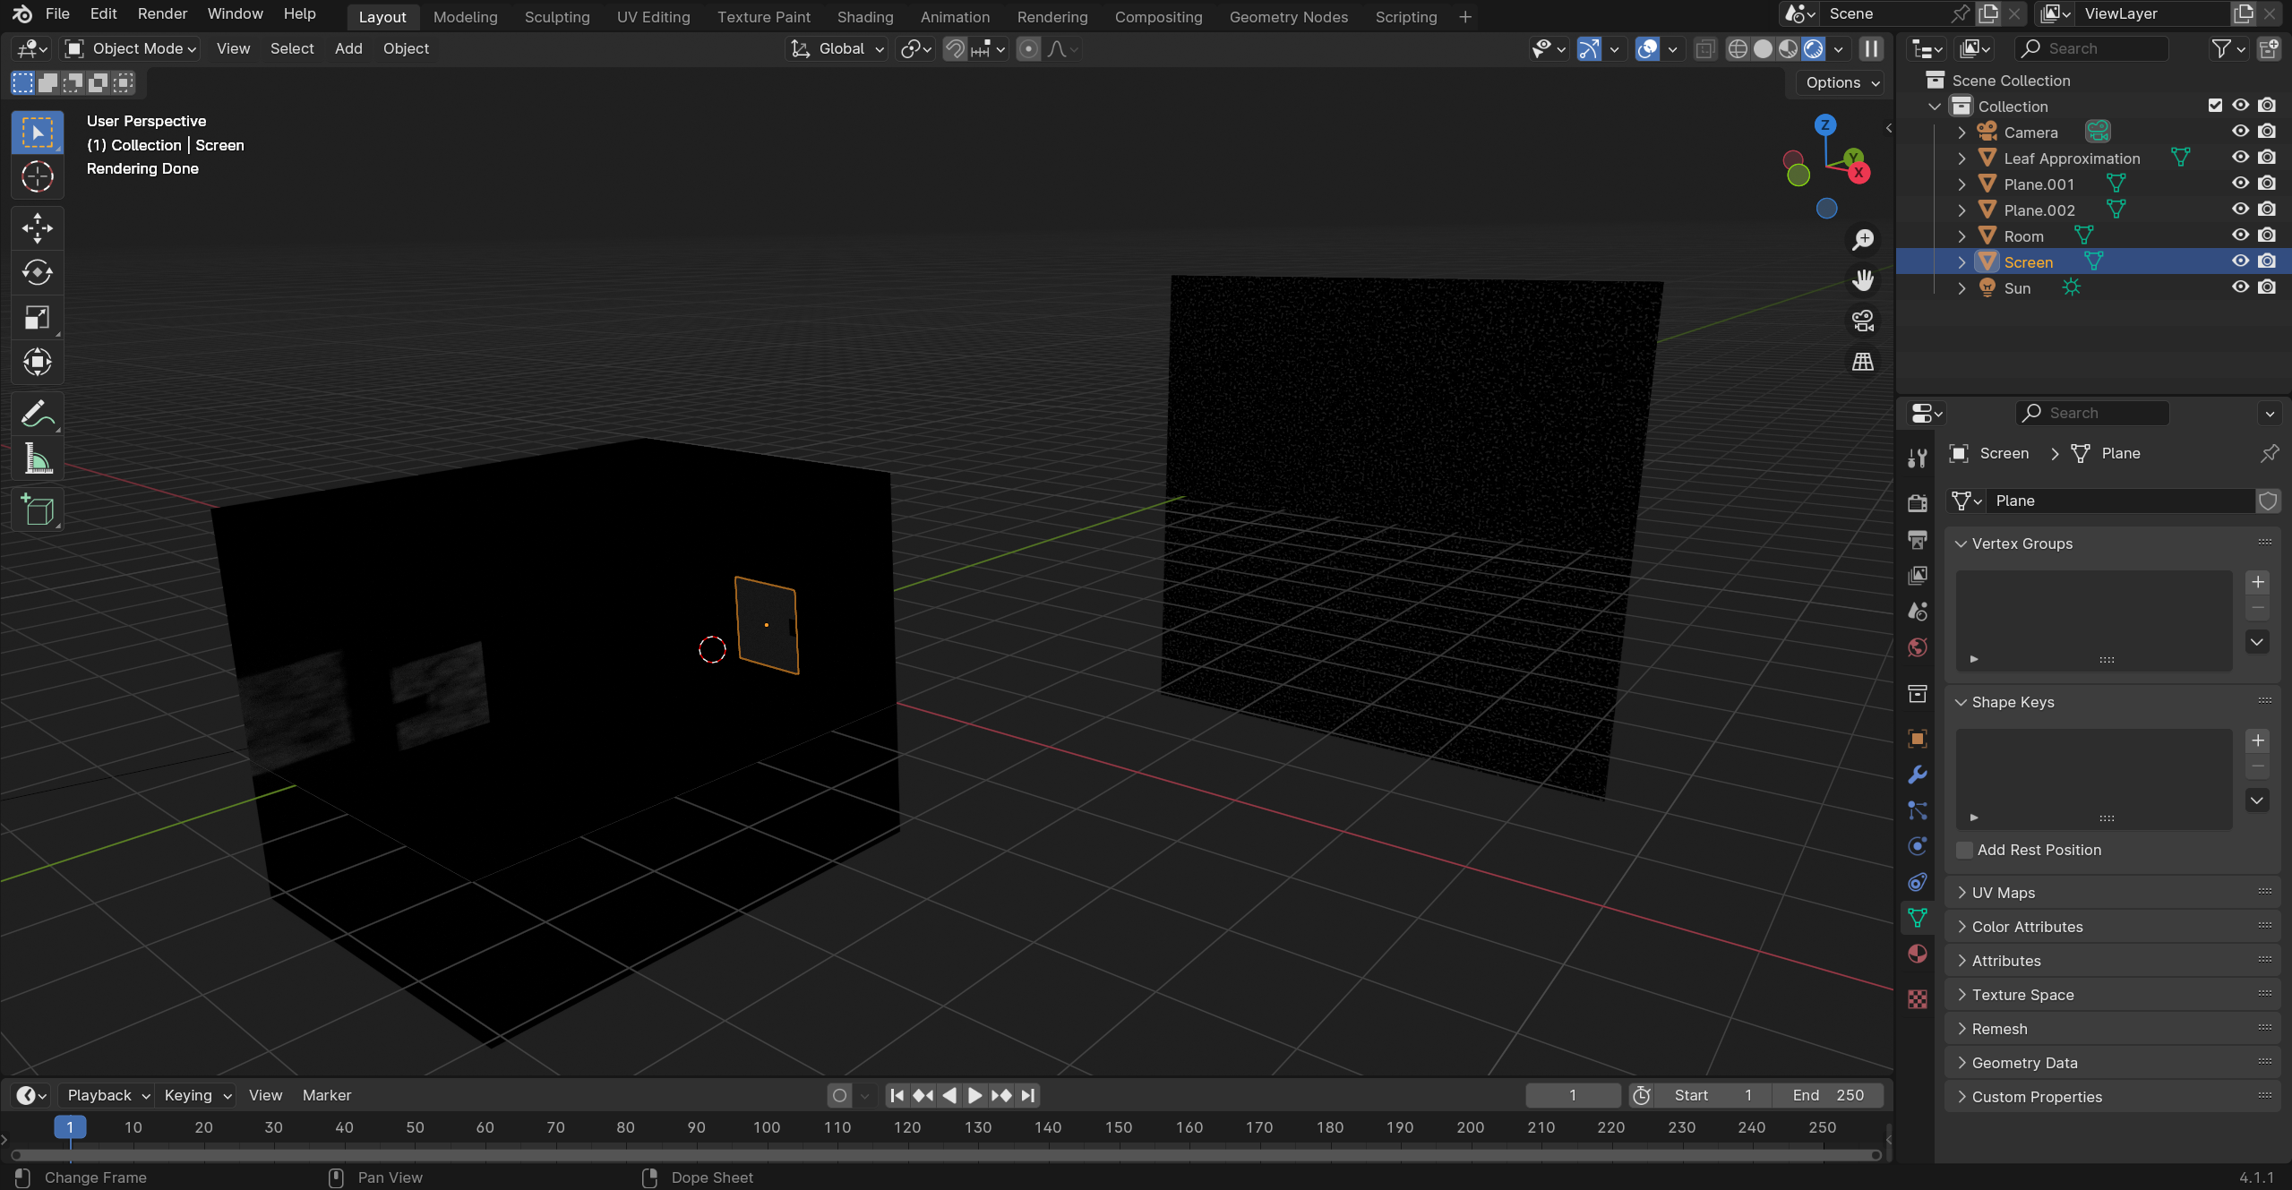2292x1190 pixels.
Task: Switch to solid viewport shading
Action: point(1763,49)
